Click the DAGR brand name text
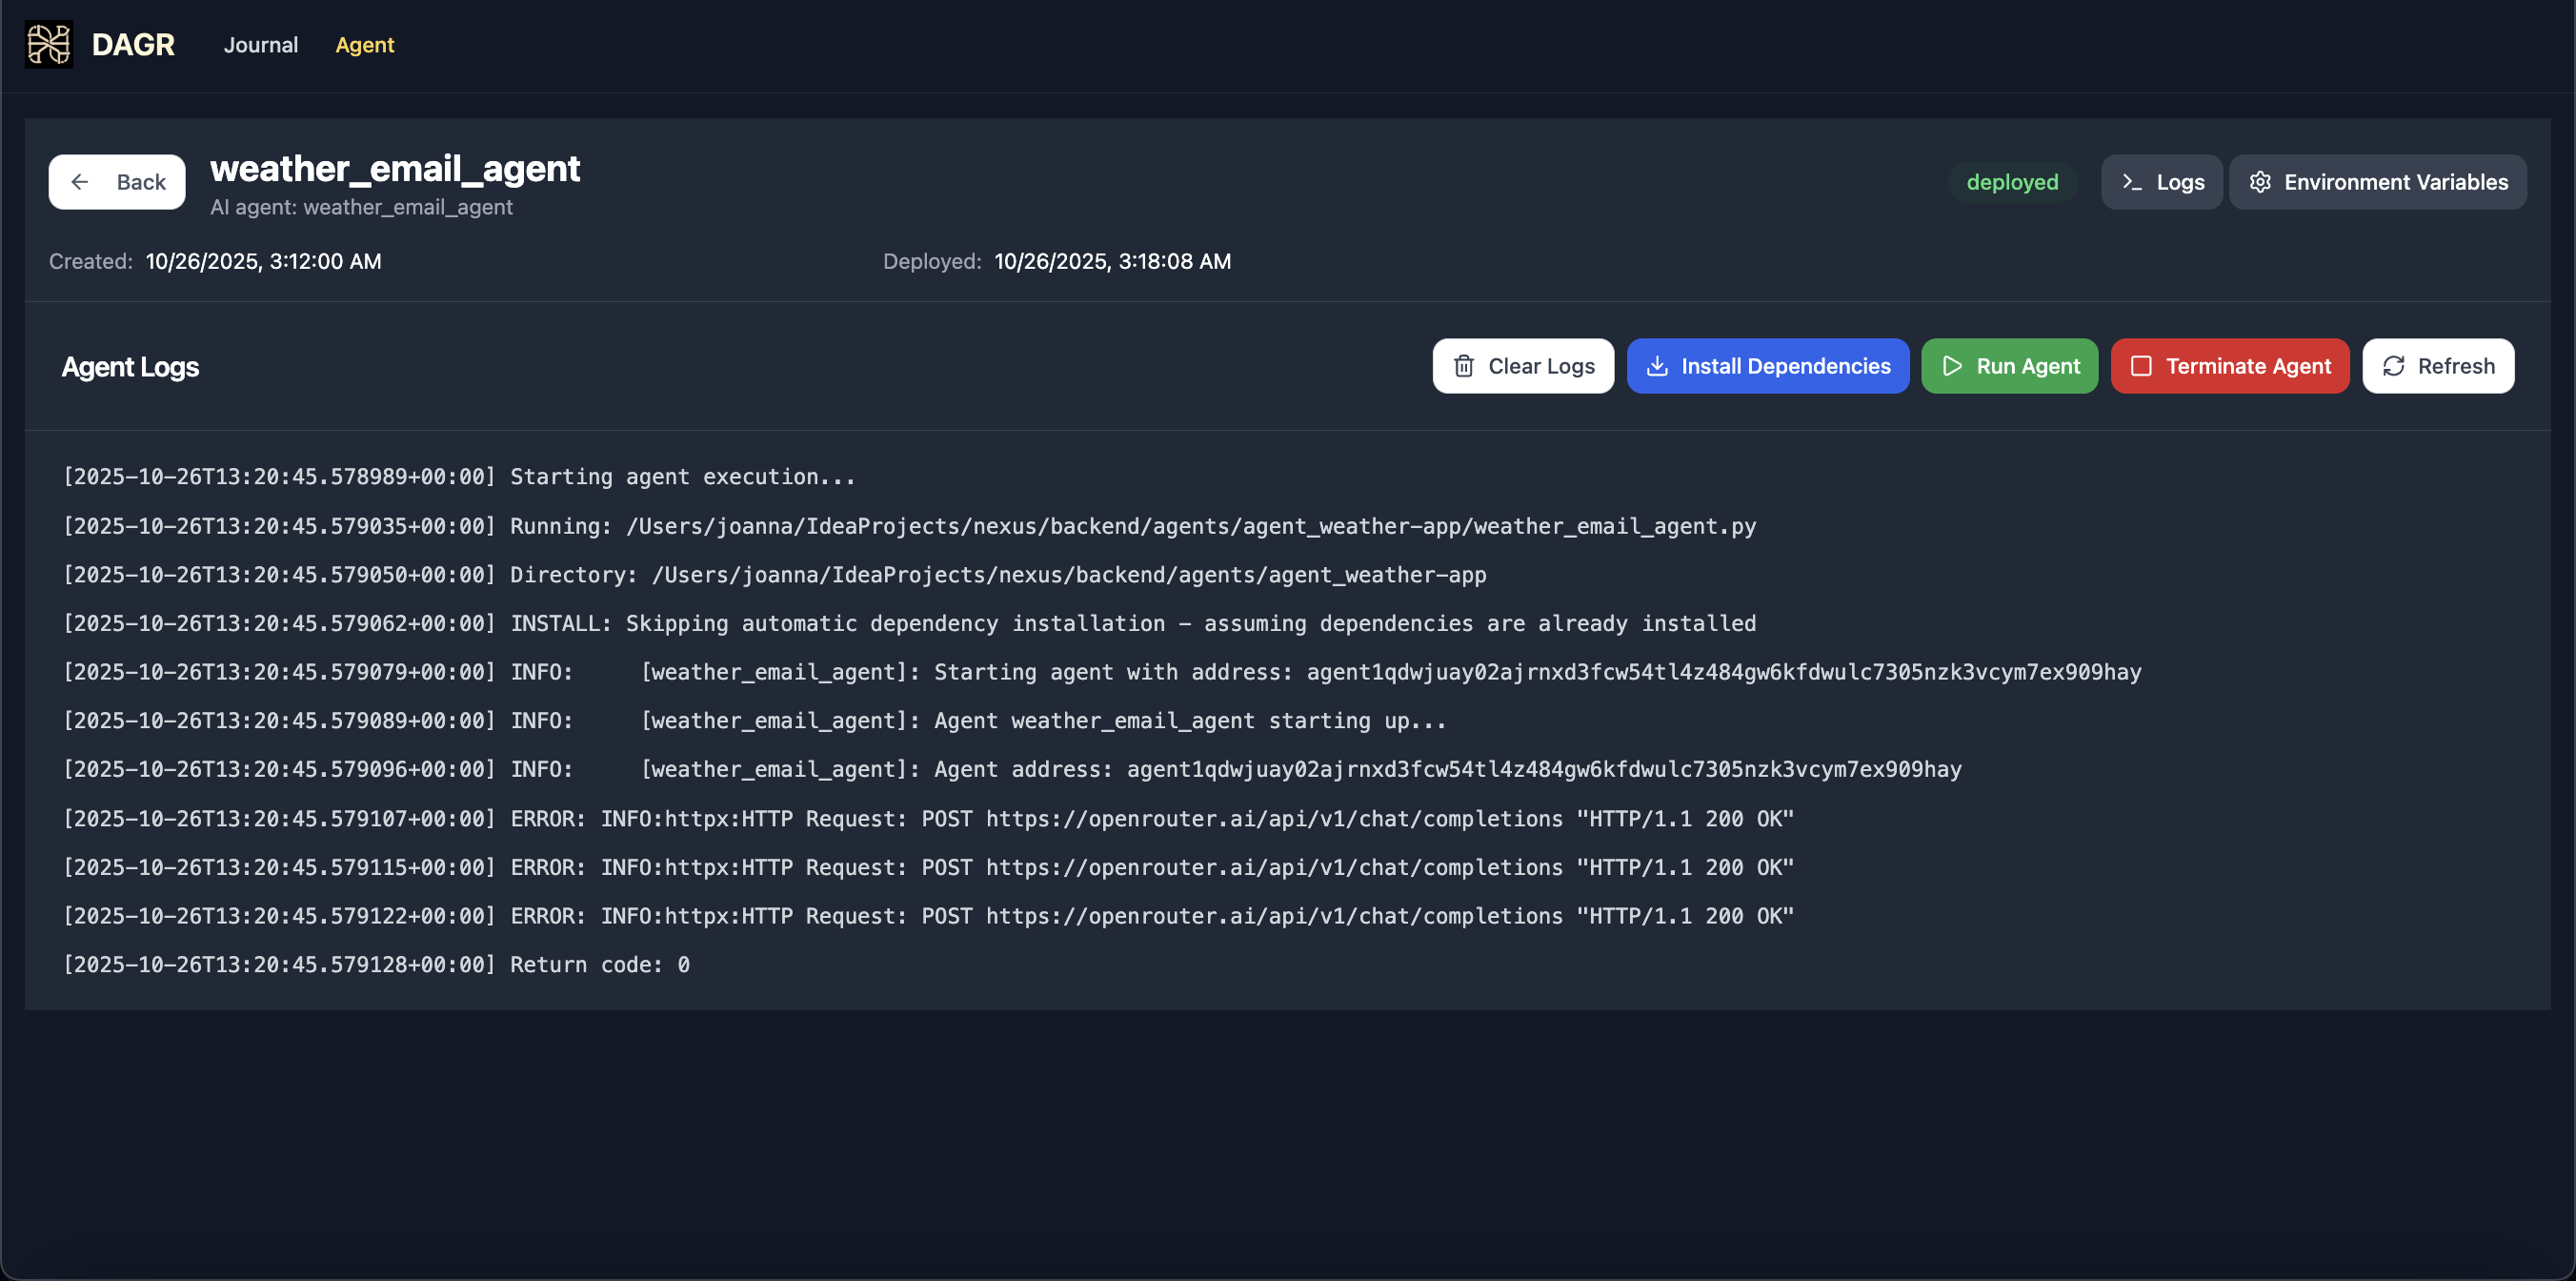This screenshot has width=2576, height=1281. [x=133, y=45]
